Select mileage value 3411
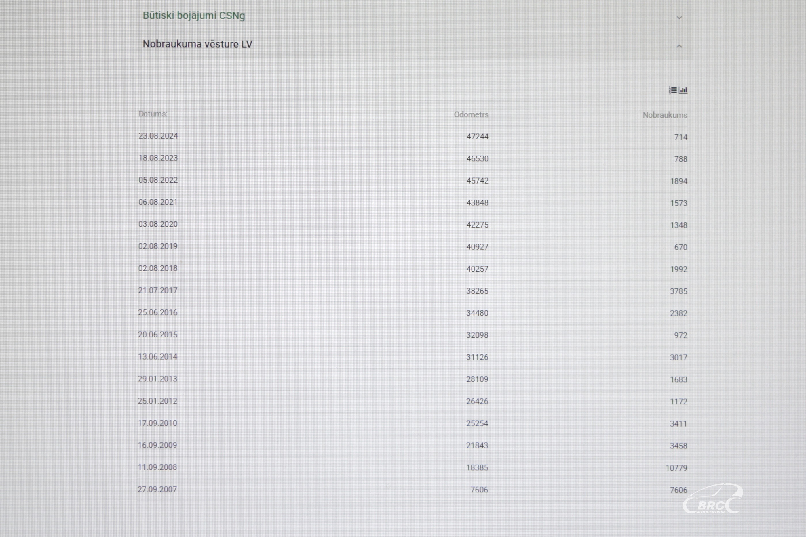This screenshot has width=806, height=537. pos(678,424)
